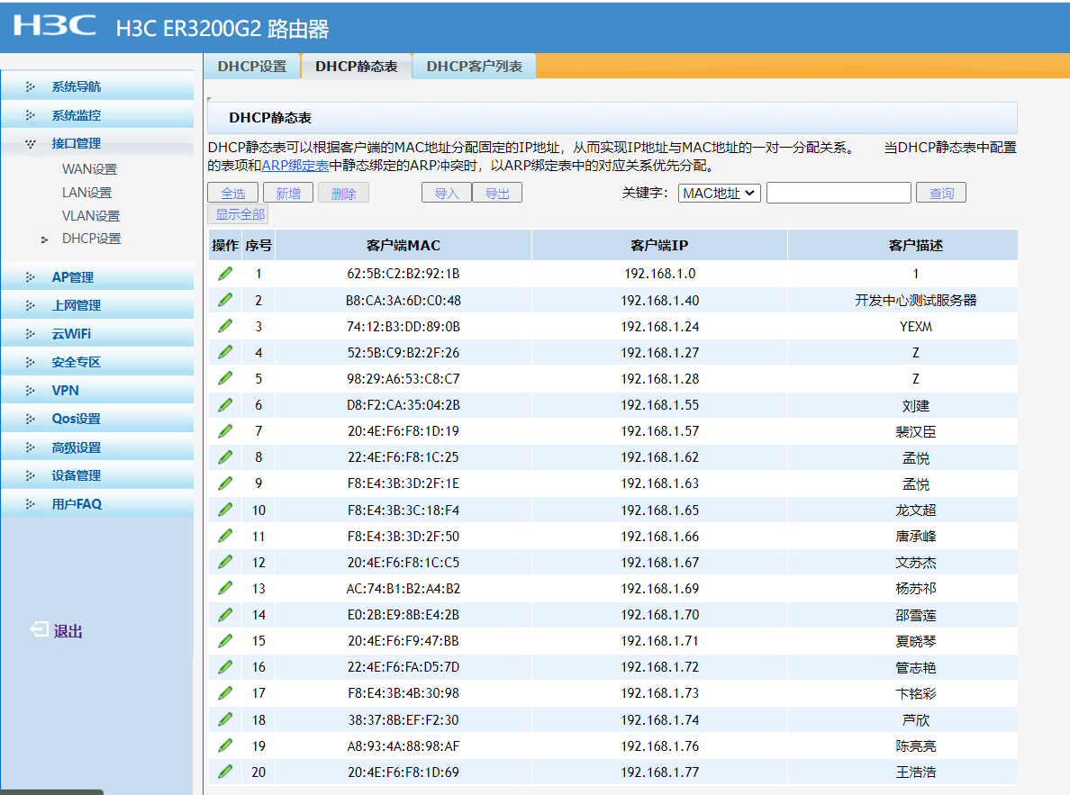This screenshot has width=1070, height=795.
Task: Edit the 杨苏祁 row with pencil icon
Action: 225,588
